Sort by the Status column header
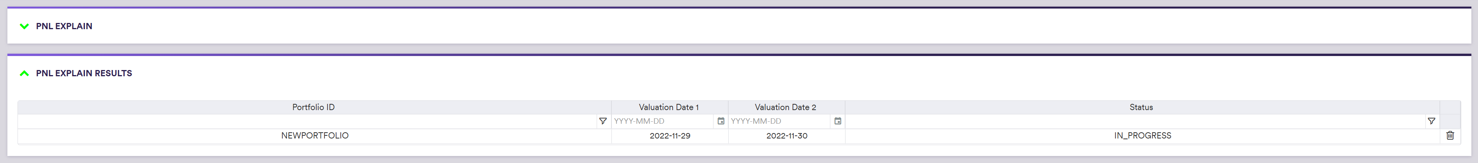The width and height of the screenshot is (1478, 163). click(x=1141, y=107)
